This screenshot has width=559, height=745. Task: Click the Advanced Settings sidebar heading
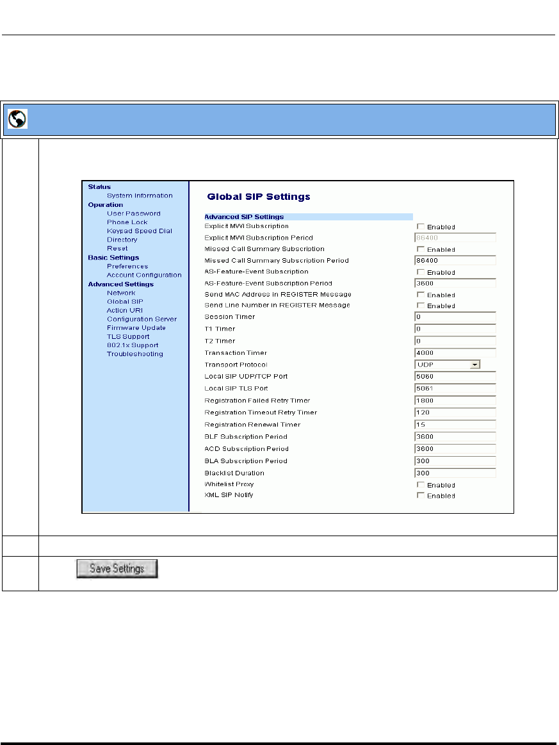pos(120,284)
